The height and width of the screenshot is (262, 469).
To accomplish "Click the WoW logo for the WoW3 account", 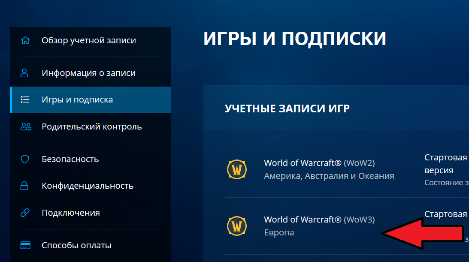I will click(236, 226).
